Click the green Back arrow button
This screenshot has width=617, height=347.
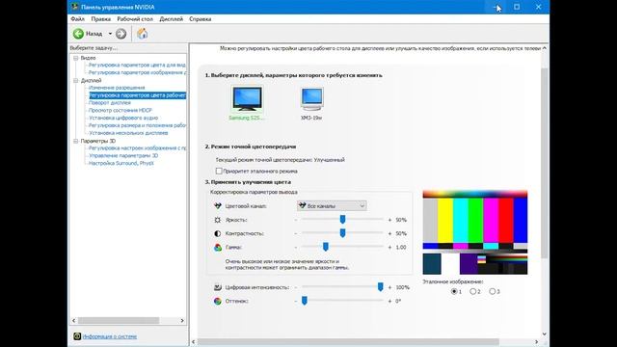click(78, 34)
